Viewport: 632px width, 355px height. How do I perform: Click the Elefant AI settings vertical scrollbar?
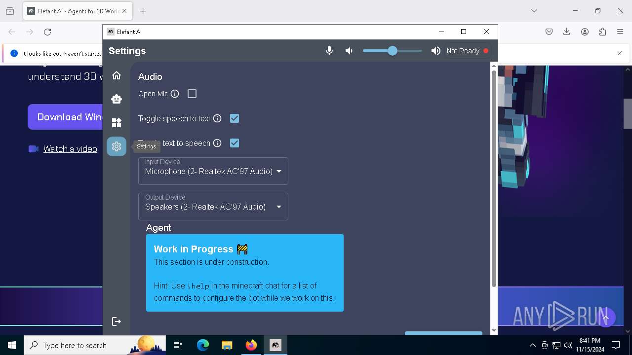click(494, 178)
